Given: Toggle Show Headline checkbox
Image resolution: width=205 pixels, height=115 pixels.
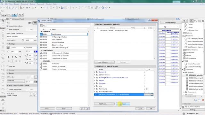Looking at the screenshot, I should [7, 29].
